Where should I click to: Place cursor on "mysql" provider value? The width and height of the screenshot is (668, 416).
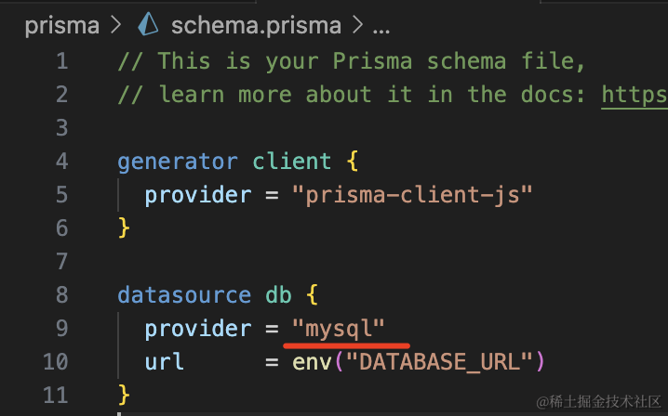click(339, 330)
